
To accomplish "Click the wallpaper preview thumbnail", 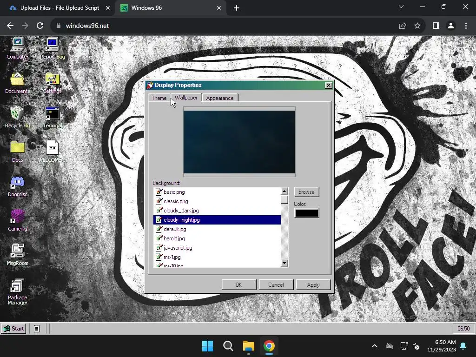I will tap(239, 142).
